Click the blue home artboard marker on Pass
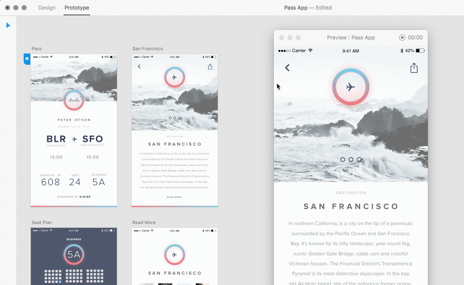 pos(27,59)
